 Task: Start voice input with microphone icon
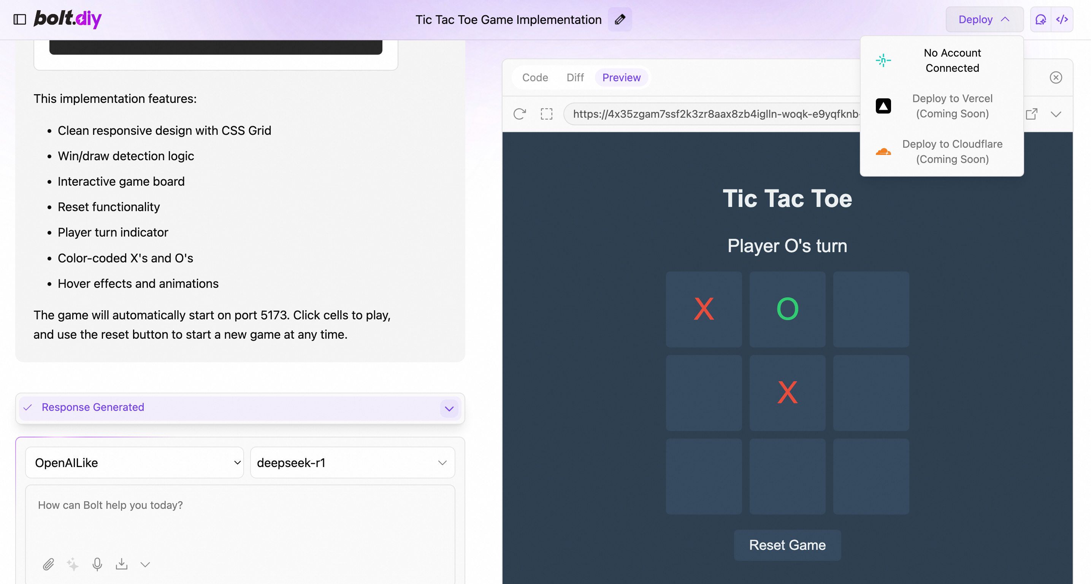(x=97, y=564)
